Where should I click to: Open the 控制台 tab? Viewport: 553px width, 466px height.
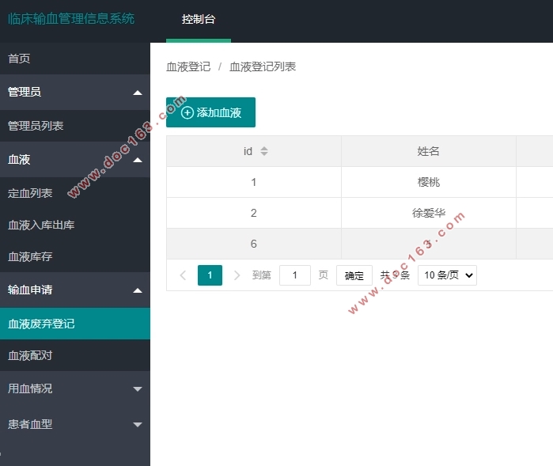pyautogui.click(x=199, y=19)
